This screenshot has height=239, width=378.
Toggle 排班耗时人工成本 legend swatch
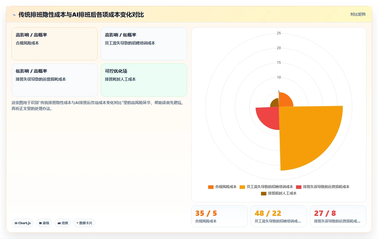coord(264,193)
